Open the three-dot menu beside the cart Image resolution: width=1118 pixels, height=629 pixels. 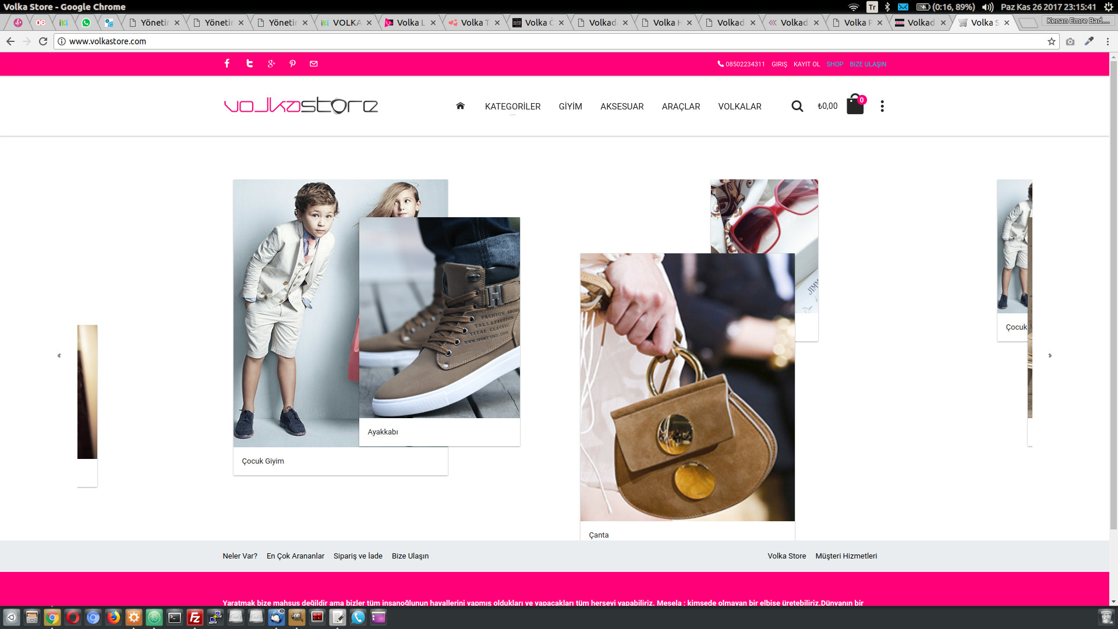(882, 106)
